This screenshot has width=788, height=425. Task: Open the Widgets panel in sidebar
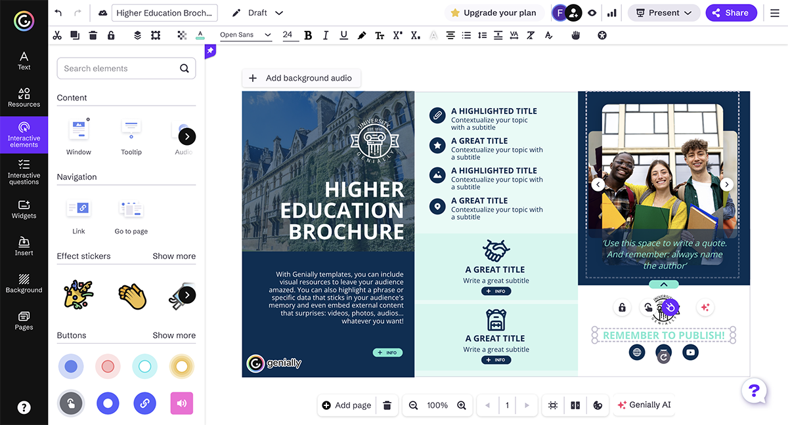24,209
